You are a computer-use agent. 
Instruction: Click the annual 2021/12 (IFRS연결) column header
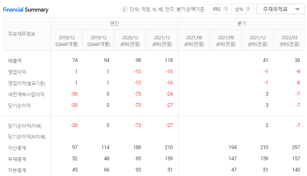(162, 41)
